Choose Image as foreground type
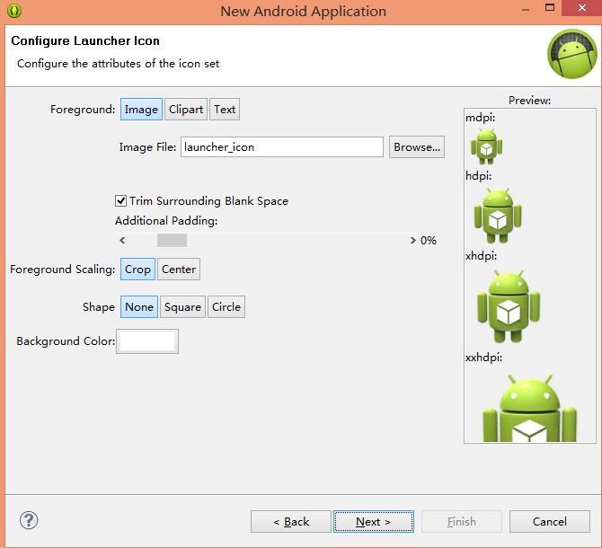This screenshot has width=602, height=548. coord(141,110)
